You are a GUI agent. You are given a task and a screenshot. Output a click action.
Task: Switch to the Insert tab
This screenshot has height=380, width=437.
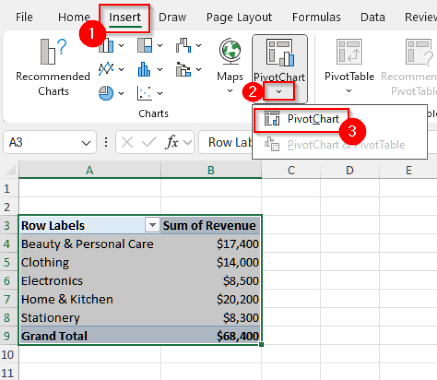(x=125, y=17)
